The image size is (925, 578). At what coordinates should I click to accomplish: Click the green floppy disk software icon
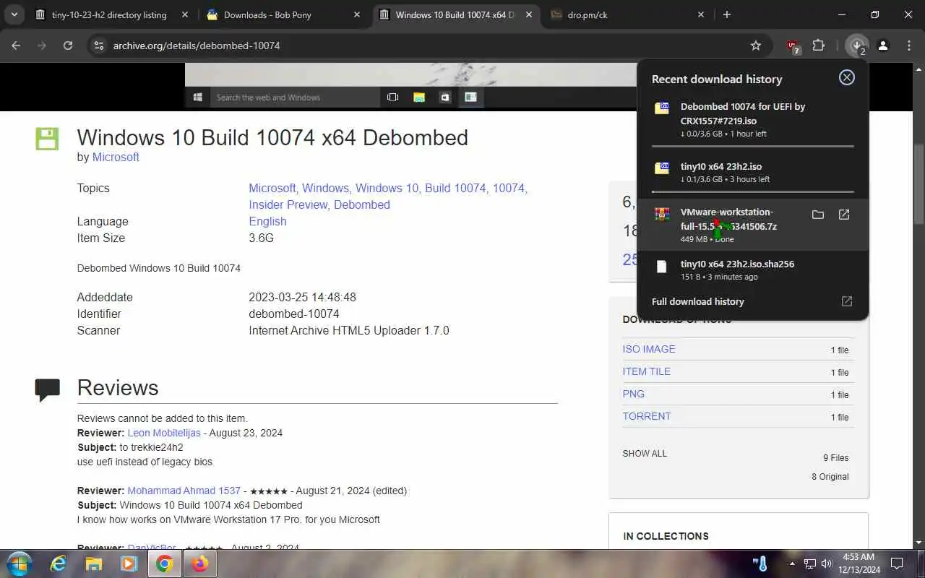(x=48, y=139)
